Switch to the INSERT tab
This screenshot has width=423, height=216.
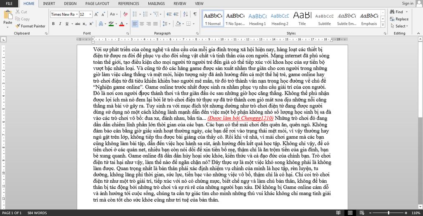tap(49, 3)
